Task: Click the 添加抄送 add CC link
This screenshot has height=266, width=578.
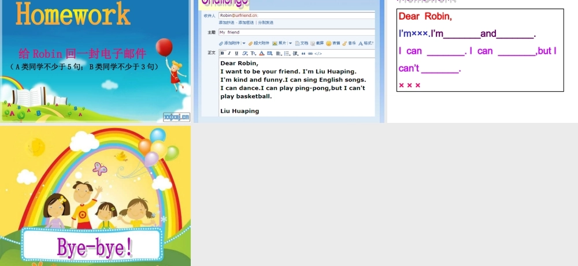Action: [227, 23]
